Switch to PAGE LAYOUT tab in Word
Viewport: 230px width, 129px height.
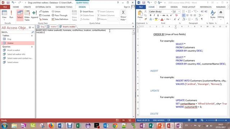(x=189, y=7)
